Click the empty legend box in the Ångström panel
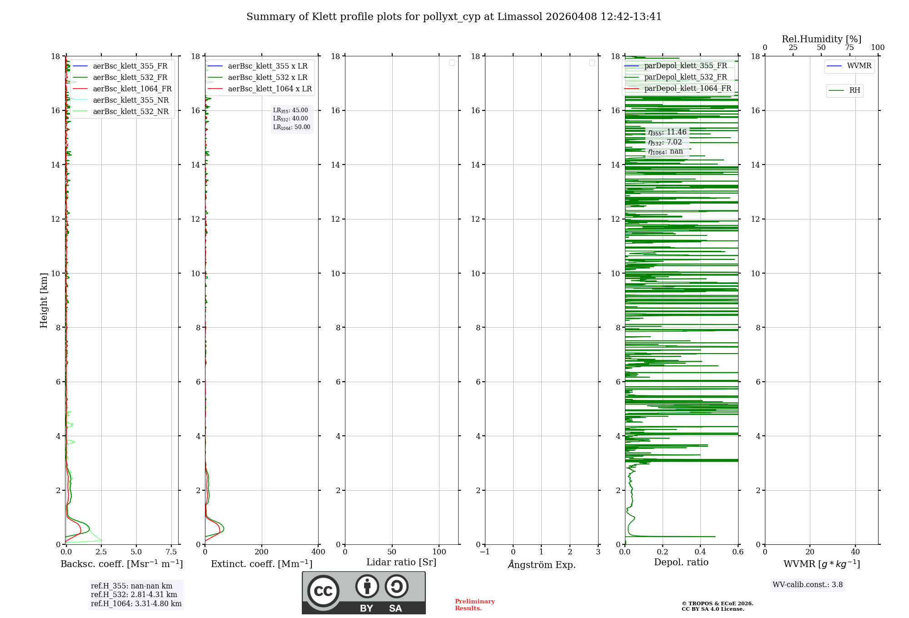 tap(592, 63)
